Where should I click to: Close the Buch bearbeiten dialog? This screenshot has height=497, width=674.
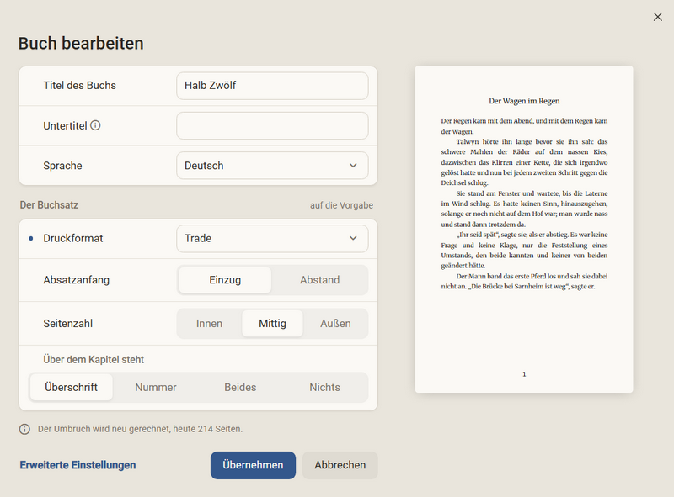[x=657, y=17]
